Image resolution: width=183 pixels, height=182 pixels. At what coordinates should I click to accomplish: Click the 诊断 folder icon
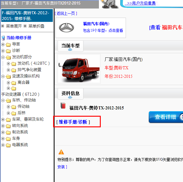[x=8, y=51]
